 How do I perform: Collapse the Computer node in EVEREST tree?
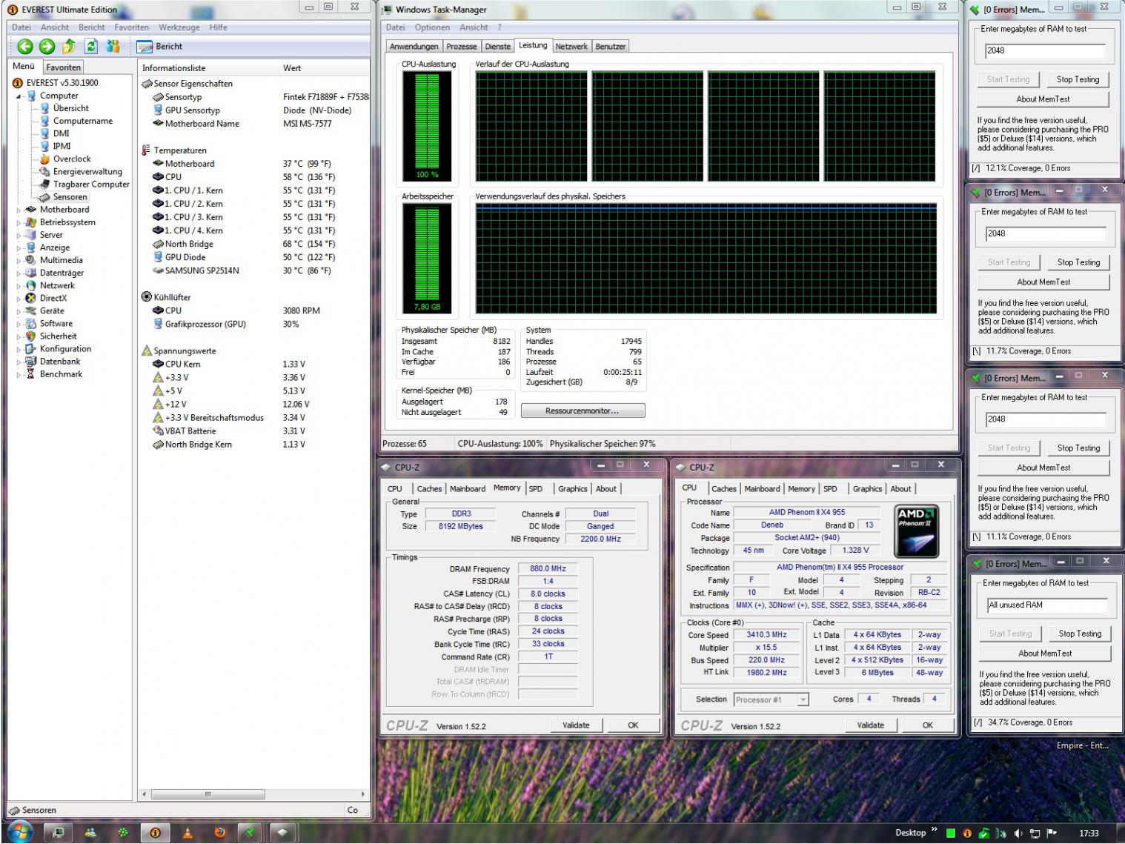(x=19, y=96)
